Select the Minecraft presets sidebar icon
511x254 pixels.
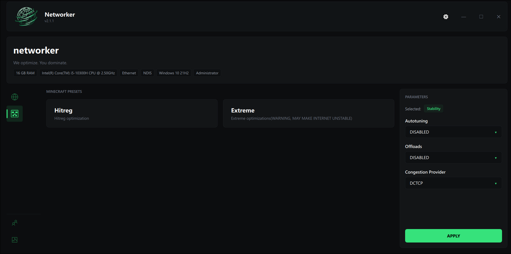[15, 114]
